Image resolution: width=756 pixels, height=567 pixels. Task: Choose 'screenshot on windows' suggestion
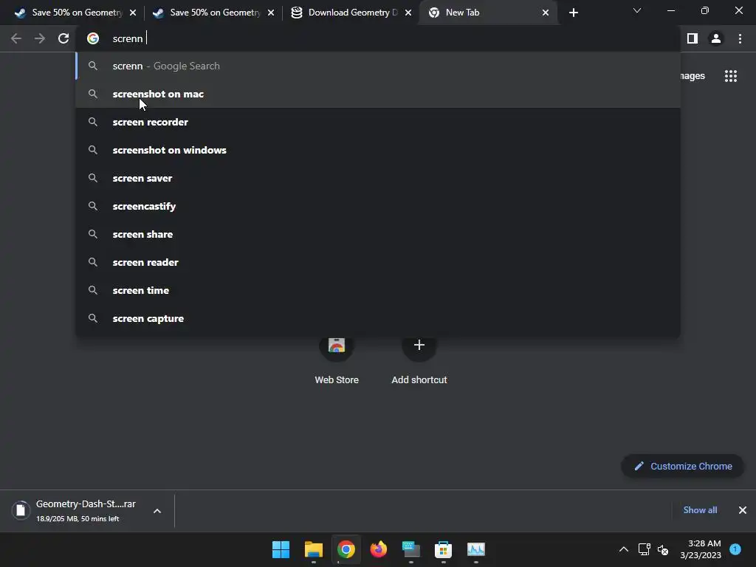point(378,150)
